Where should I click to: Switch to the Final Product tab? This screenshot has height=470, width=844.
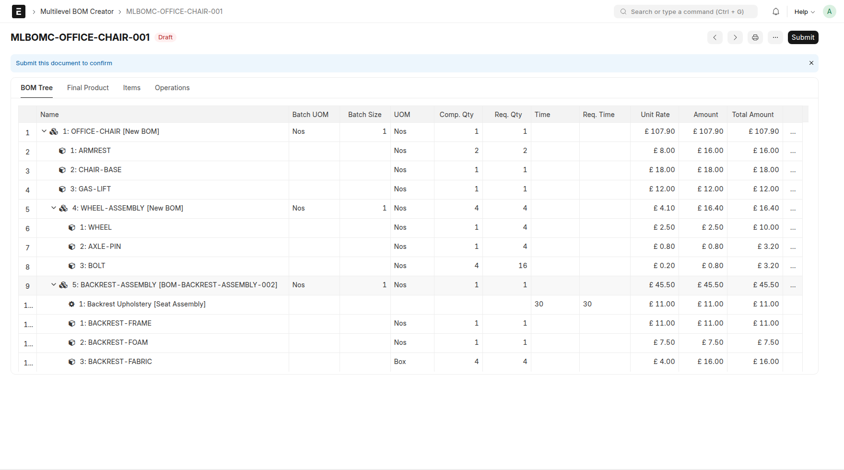point(88,88)
